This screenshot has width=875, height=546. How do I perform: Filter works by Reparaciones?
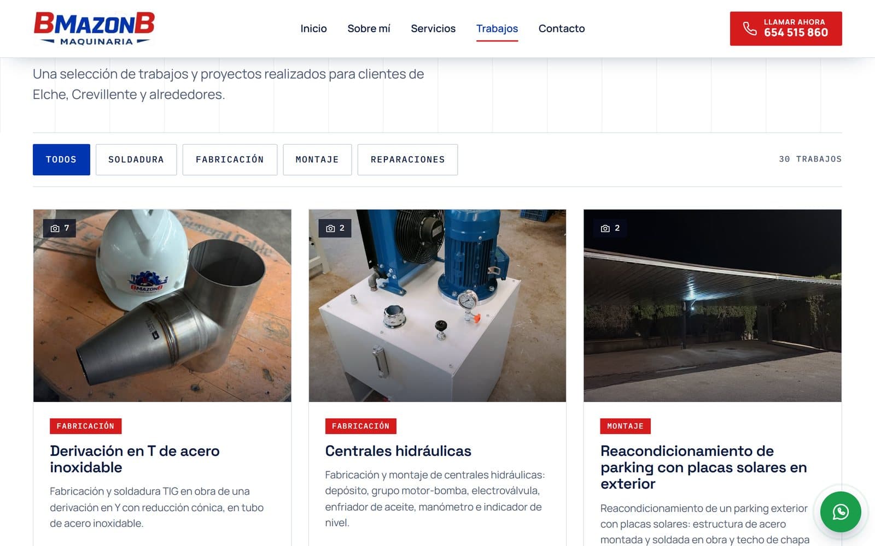(x=407, y=159)
